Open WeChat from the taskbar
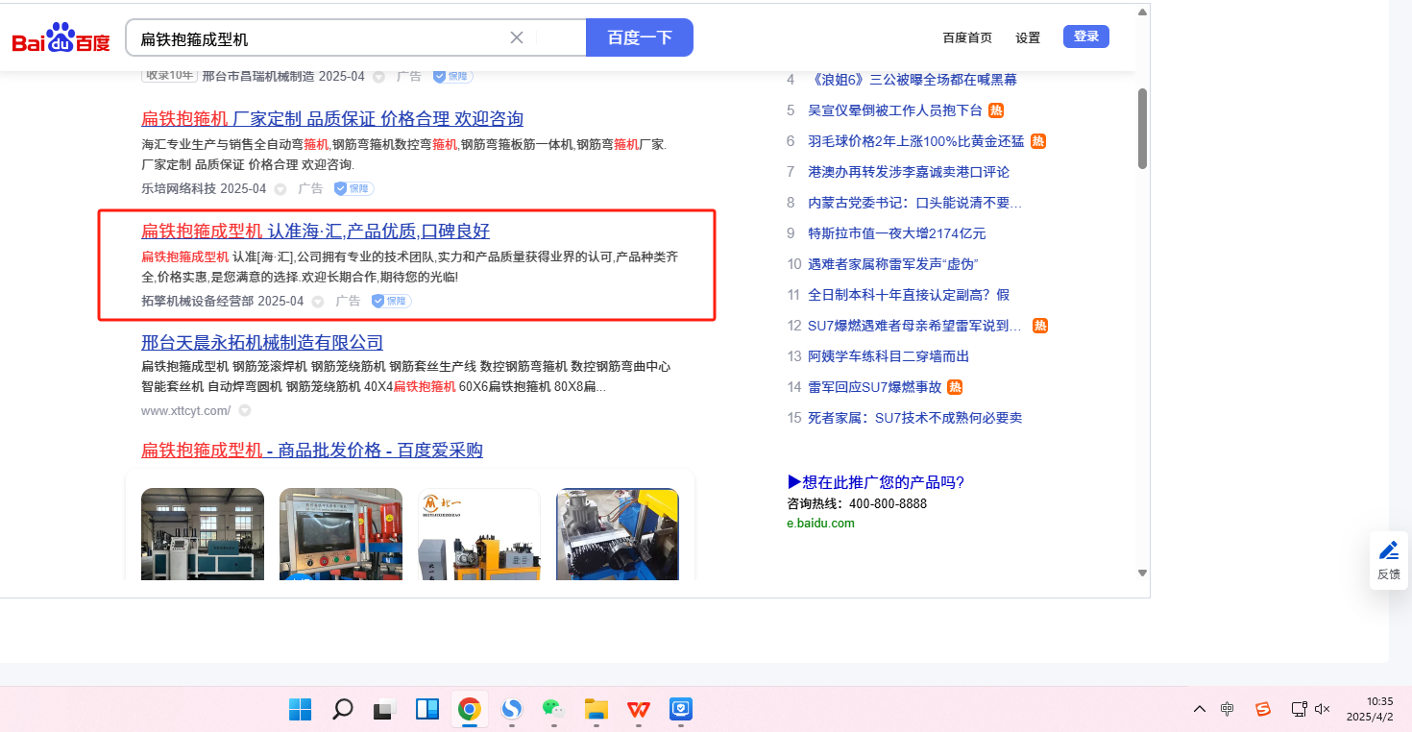The width and height of the screenshot is (1412, 732). coord(552,709)
